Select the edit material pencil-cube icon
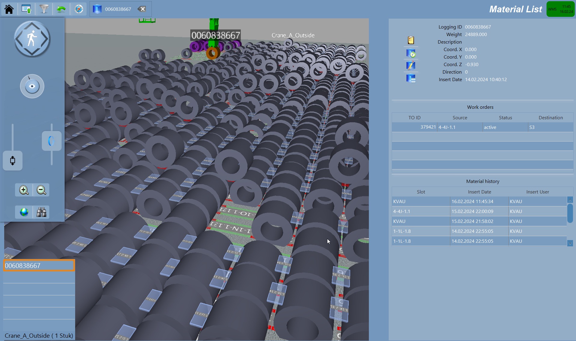 coord(411,65)
